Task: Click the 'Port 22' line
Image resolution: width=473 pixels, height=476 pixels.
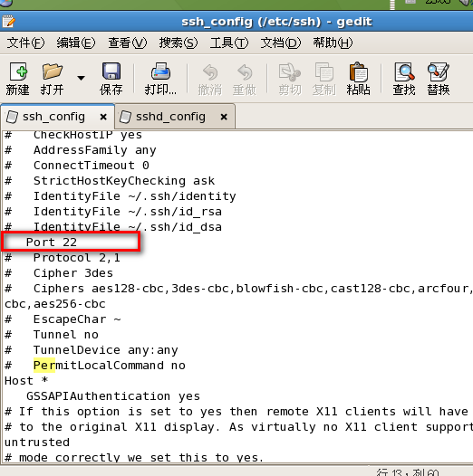Action: point(52,243)
